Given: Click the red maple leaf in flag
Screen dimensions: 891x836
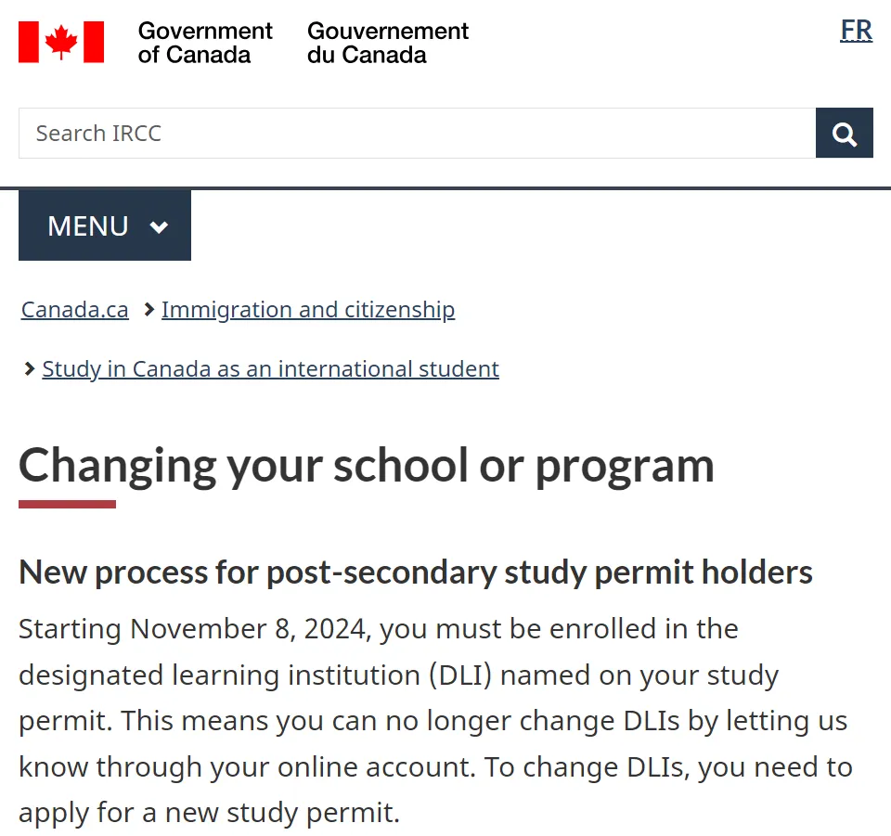Looking at the screenshot, I should click(61, 42).
